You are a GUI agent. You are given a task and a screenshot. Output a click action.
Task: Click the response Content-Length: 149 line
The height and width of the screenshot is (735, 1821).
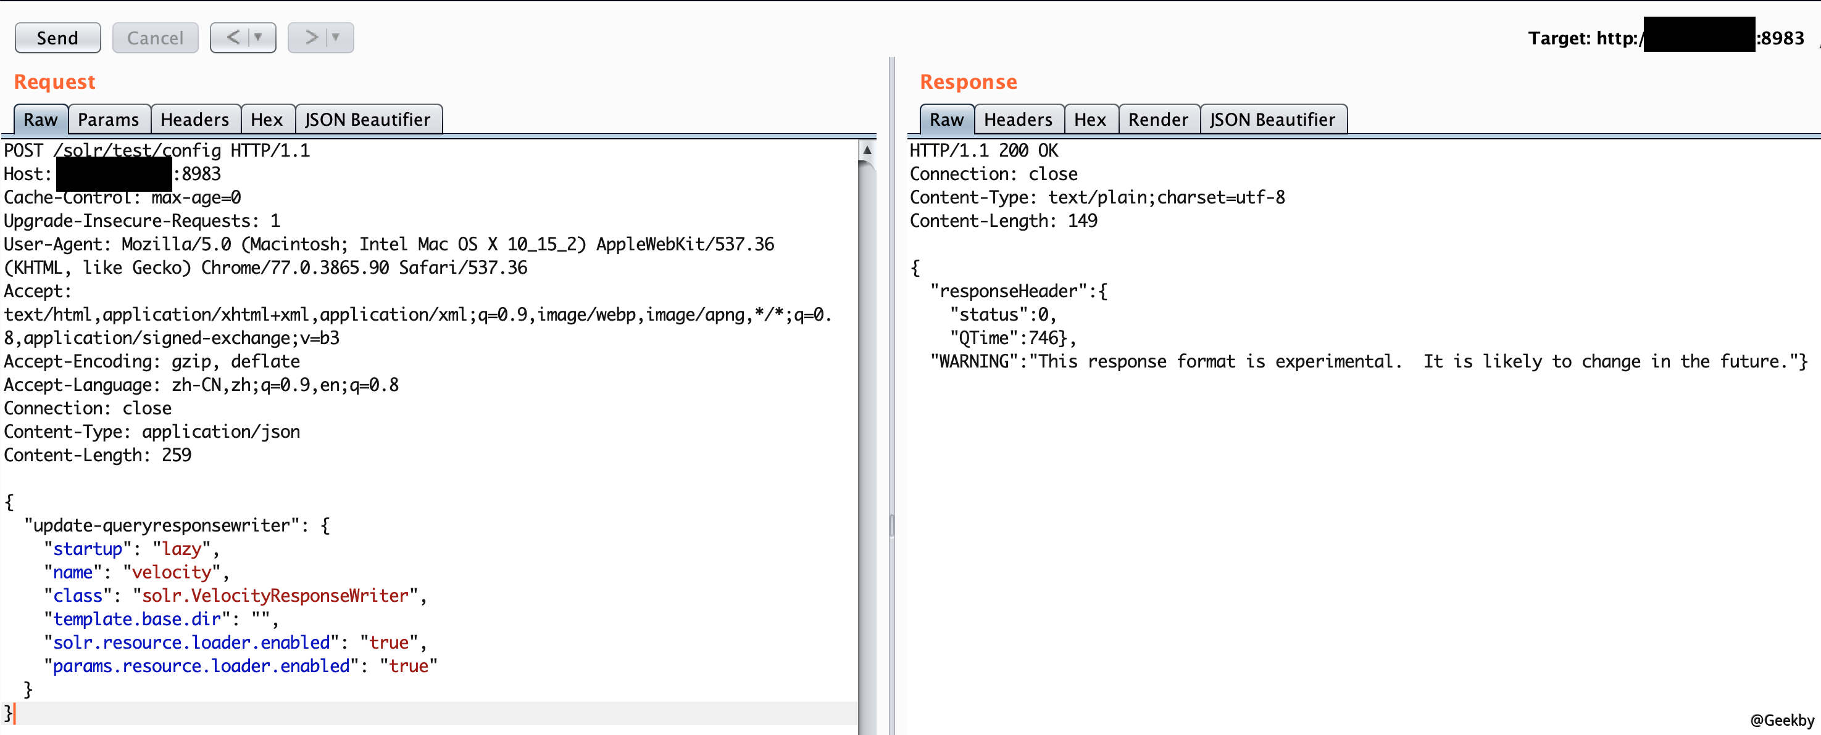(x=1004, y=220)
